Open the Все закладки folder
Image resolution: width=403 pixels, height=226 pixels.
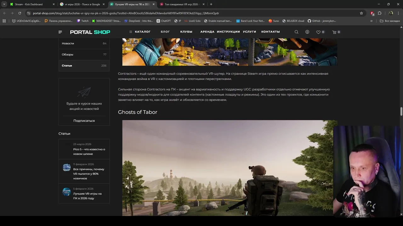coord(390,21)
